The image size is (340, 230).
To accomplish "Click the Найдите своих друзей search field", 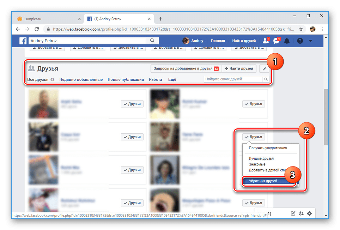I will pyautogui.click(x=233, y=79).
